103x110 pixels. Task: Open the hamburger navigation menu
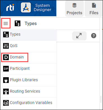[6, 23]
